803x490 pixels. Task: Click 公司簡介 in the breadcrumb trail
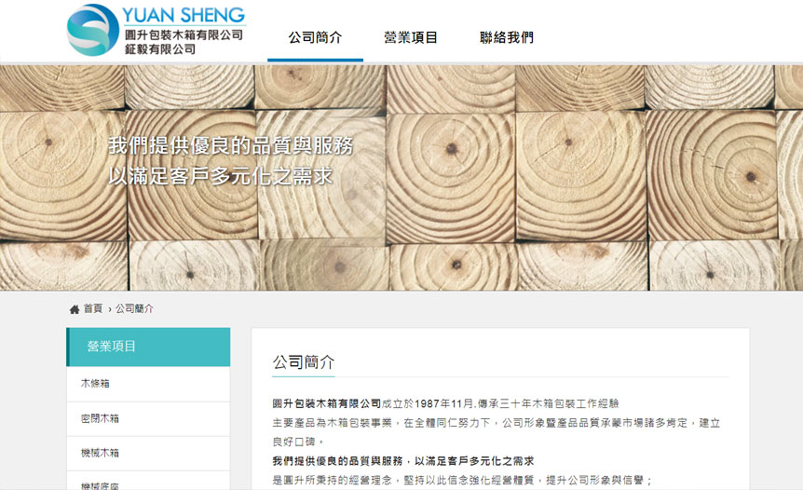(134, 308)
